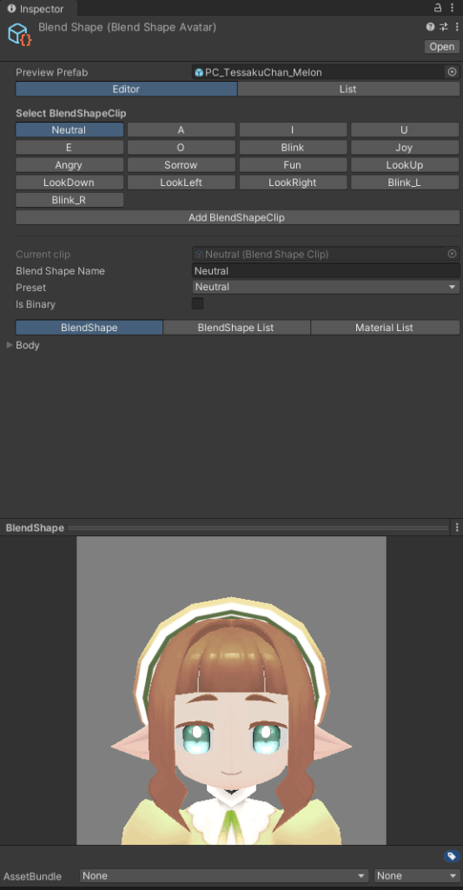Screen dimensions: 463x890
Task: Open the component help reference icon
Action: (x=430, y=27)
